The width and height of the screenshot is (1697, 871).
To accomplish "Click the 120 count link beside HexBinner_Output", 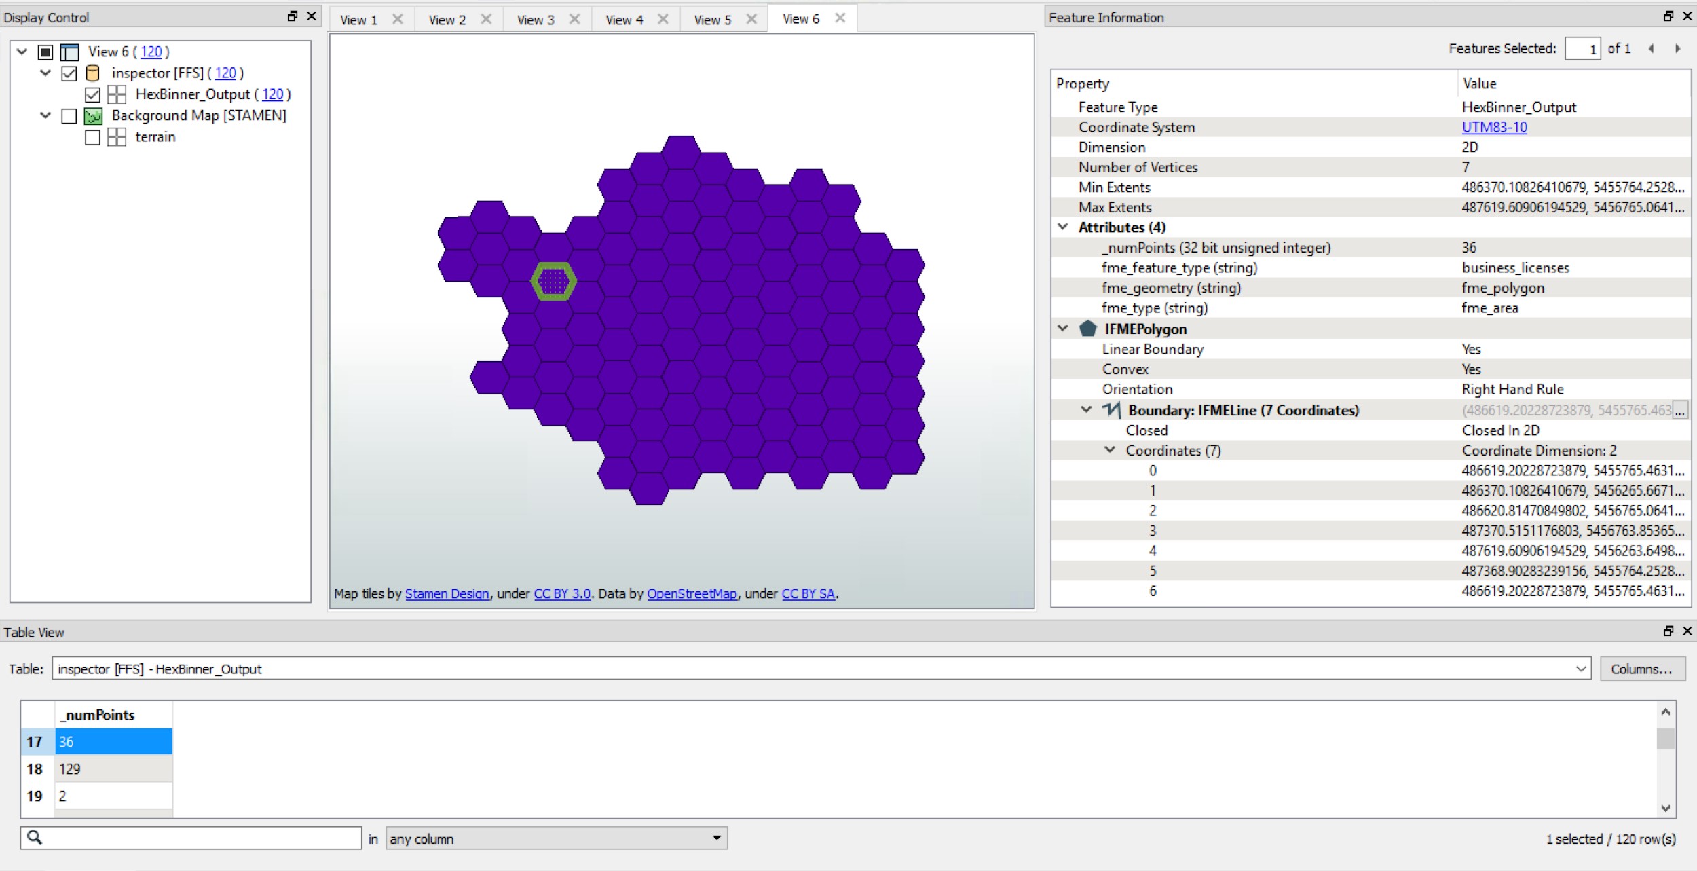I will pyautogui.click(x=273, y=94).
